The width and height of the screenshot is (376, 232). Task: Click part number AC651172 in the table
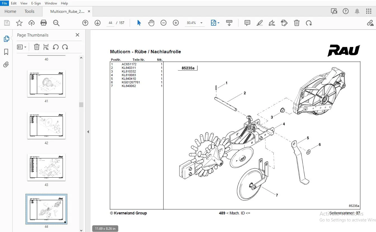[x=129, y=64]
